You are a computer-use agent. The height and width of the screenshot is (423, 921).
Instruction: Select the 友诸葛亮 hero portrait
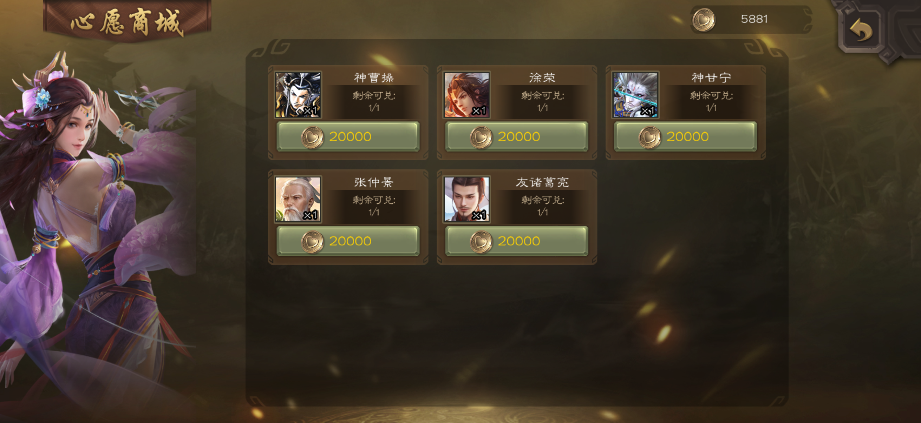point(466,199)
